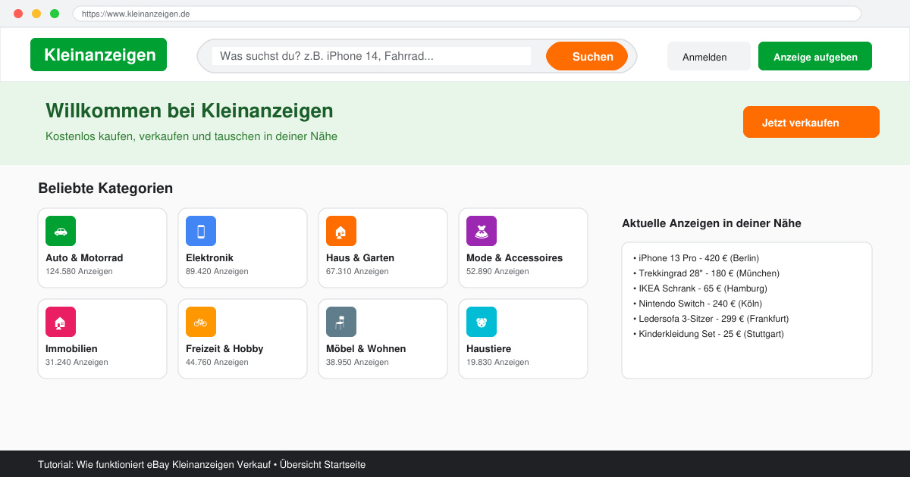Click the '67.310 Anzeigen' count text
The height and width of the screenshot is (477, 910).
click(357, 271)
